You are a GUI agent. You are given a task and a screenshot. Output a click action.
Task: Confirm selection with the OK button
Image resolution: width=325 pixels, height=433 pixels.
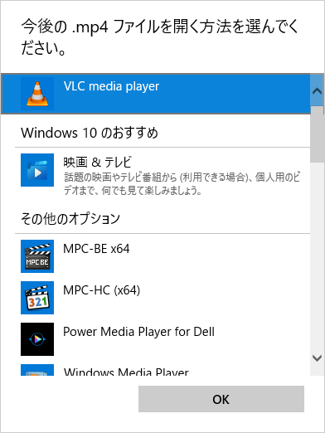221,399
